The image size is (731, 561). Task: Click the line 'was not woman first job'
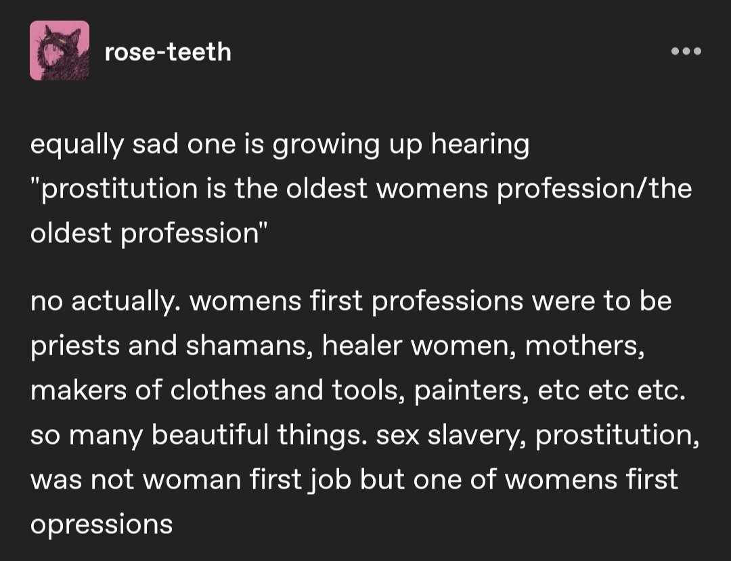point(354,480)
